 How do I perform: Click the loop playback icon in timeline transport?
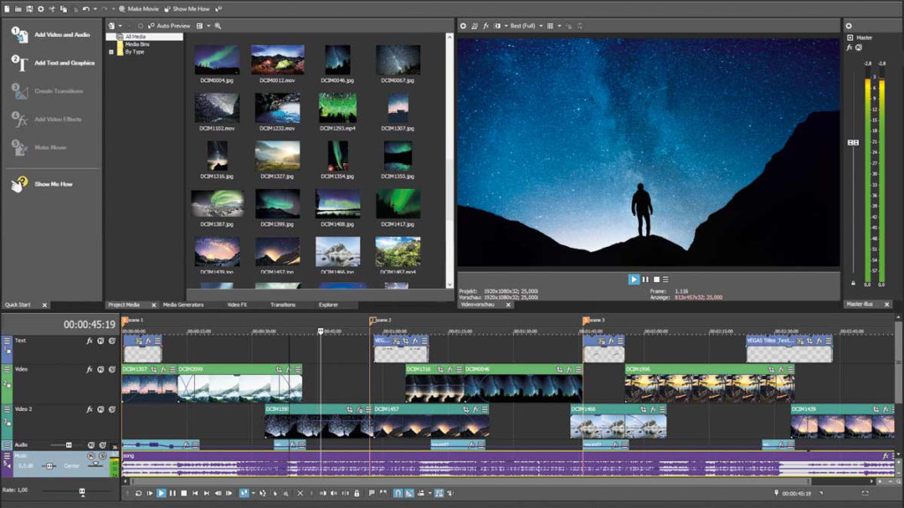pos(139,493)
